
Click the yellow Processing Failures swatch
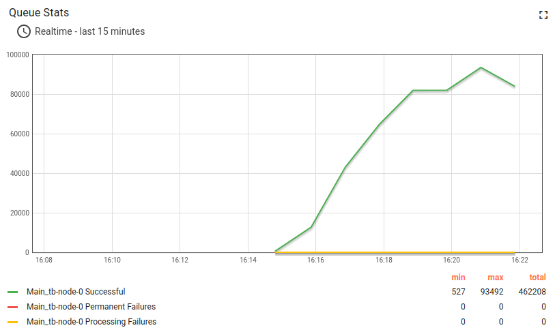point(12,322)
